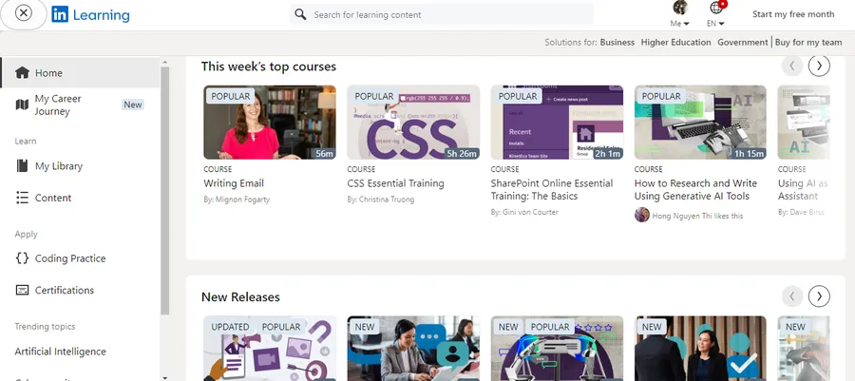Click Start my free month
Image resolution: width=855 pixels, height=381 pixels.
[793, 14]
